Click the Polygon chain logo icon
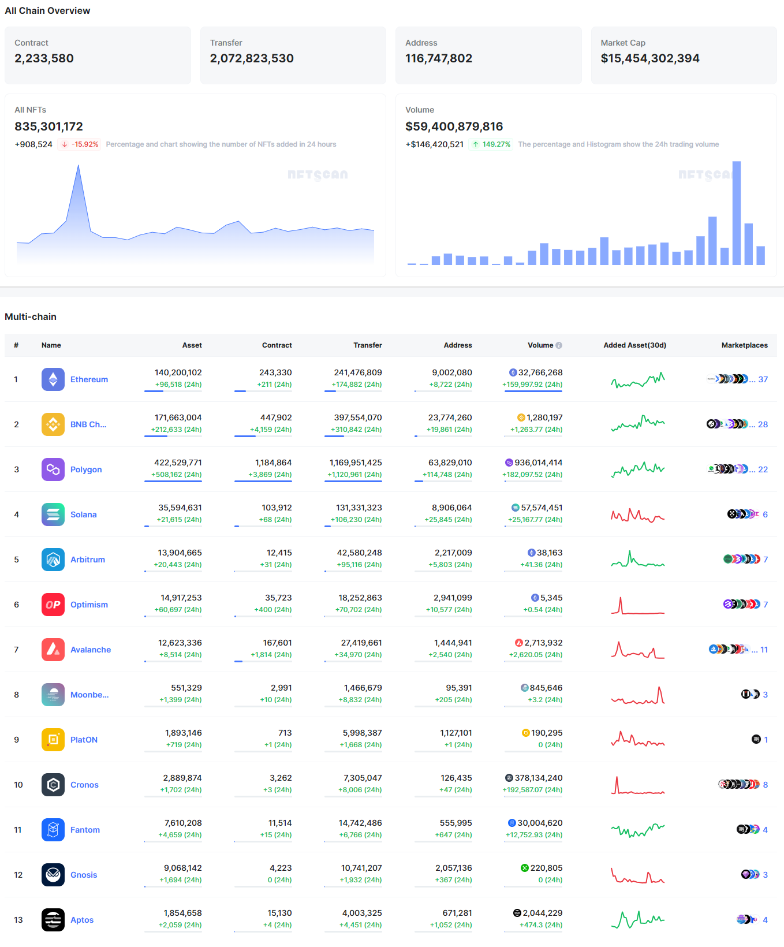The width and height of the screenshot is (784, 947). (53, 469)
